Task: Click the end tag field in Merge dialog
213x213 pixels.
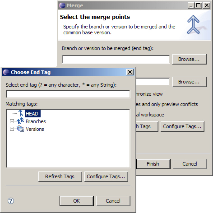Action: click(116, 60)
